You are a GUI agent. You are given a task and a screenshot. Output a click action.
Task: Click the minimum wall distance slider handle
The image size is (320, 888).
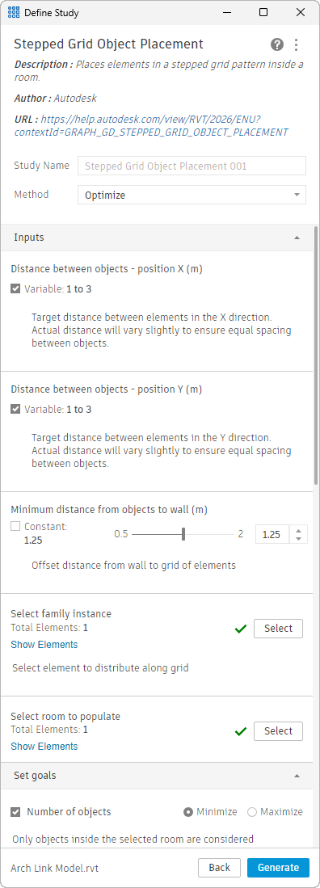[x=183, y=534]
